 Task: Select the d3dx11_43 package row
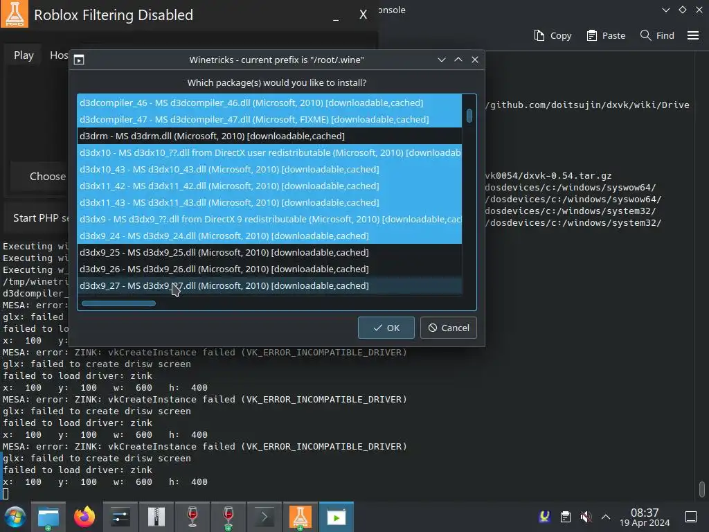click(269, 202)
